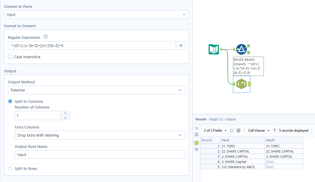Select the green output anchor in Results sidebar
Viewport: 315px width, 182px height.
196,143
